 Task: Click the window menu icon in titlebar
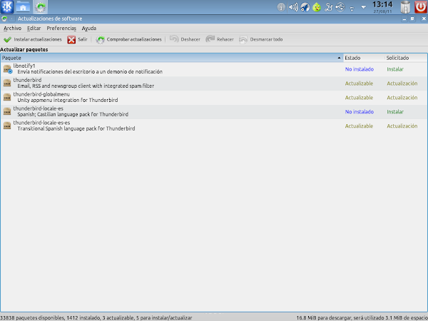[4, 19]
